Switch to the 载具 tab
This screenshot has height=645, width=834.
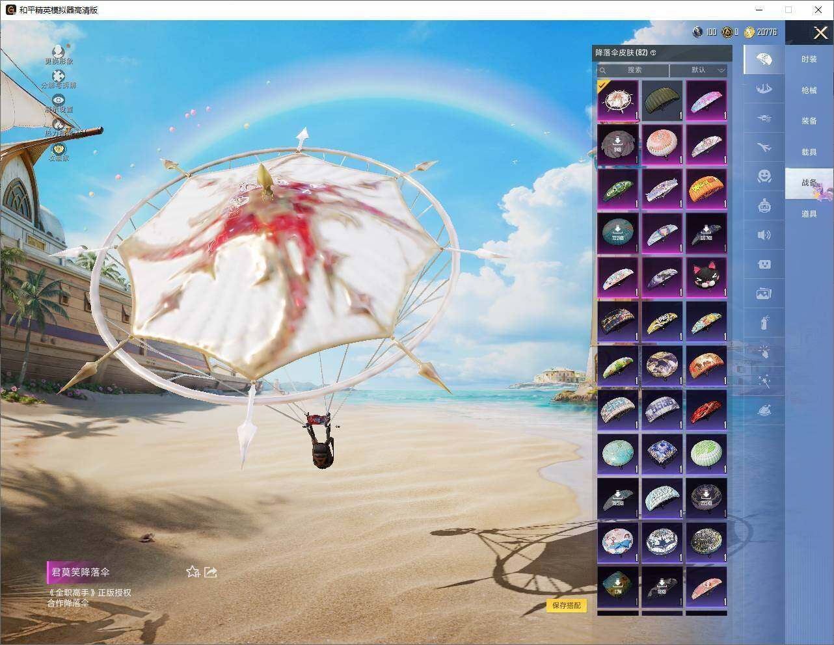pos(809,152)
